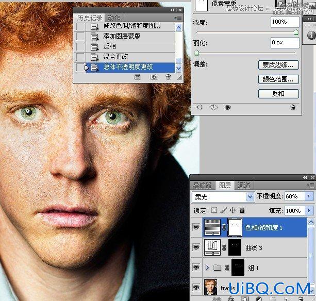Hide the 组 1 group
316x301 pixels.
click(x=196, y=267)
